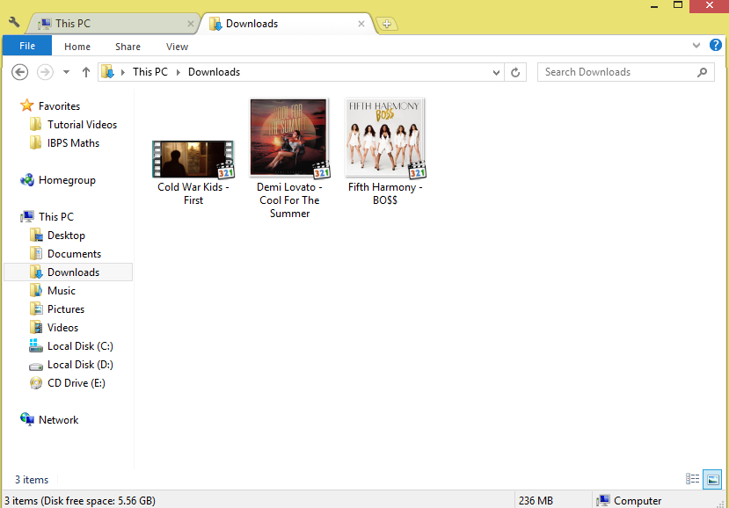Screen dimensions: 729x508
Task: Switch to large thumbnails view
Action: 712,479
